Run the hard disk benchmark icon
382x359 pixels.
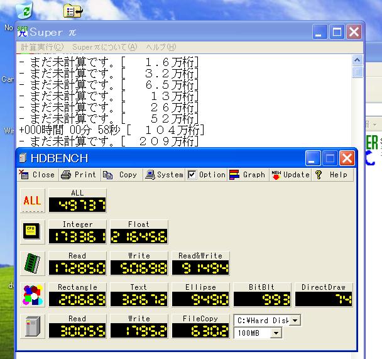coord(33,326)
